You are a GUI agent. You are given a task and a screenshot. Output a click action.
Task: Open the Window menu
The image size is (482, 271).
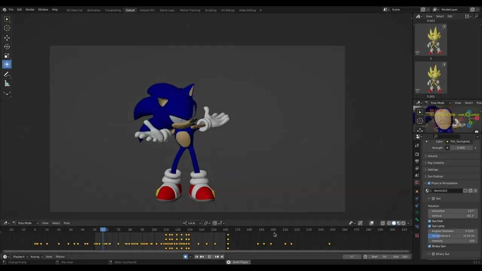(43, 9)
